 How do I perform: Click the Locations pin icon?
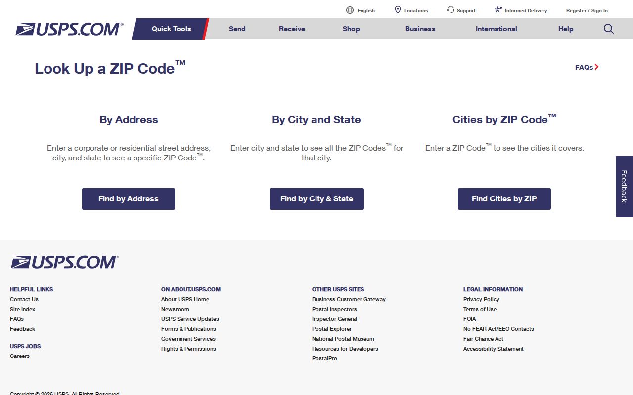click(398, 10)
